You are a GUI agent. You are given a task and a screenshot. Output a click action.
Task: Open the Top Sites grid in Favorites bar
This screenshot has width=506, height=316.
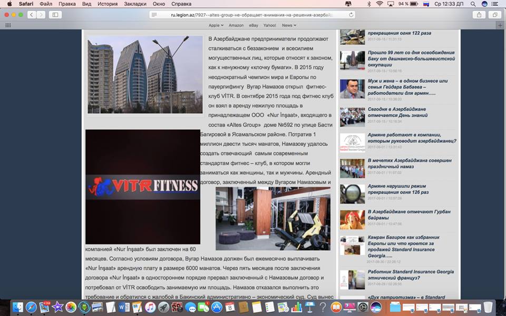pos(8,25)
